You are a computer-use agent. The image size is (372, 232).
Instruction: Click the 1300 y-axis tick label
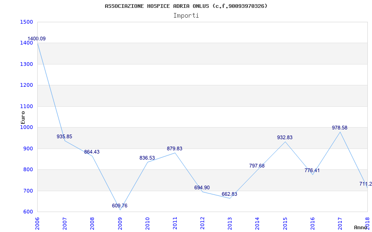pyautogui.click(x=27, y=64)
